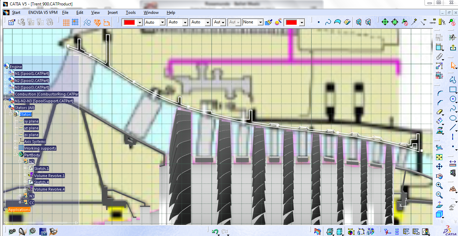Select Stators (All) in tree
Viewport: 458px width, 236px height.
click(25, 107)
